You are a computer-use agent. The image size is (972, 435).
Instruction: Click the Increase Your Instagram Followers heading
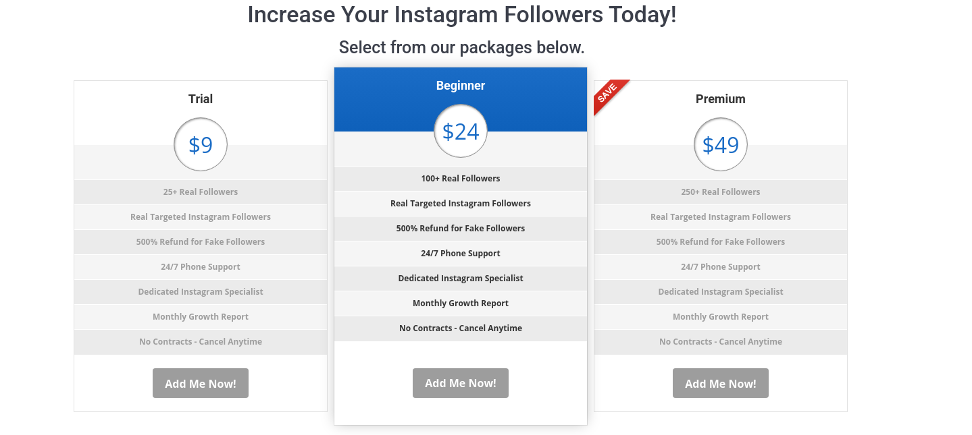462,14
